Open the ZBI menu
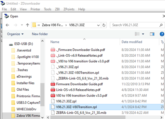165x119 pixels. click(x=57, y=9)
